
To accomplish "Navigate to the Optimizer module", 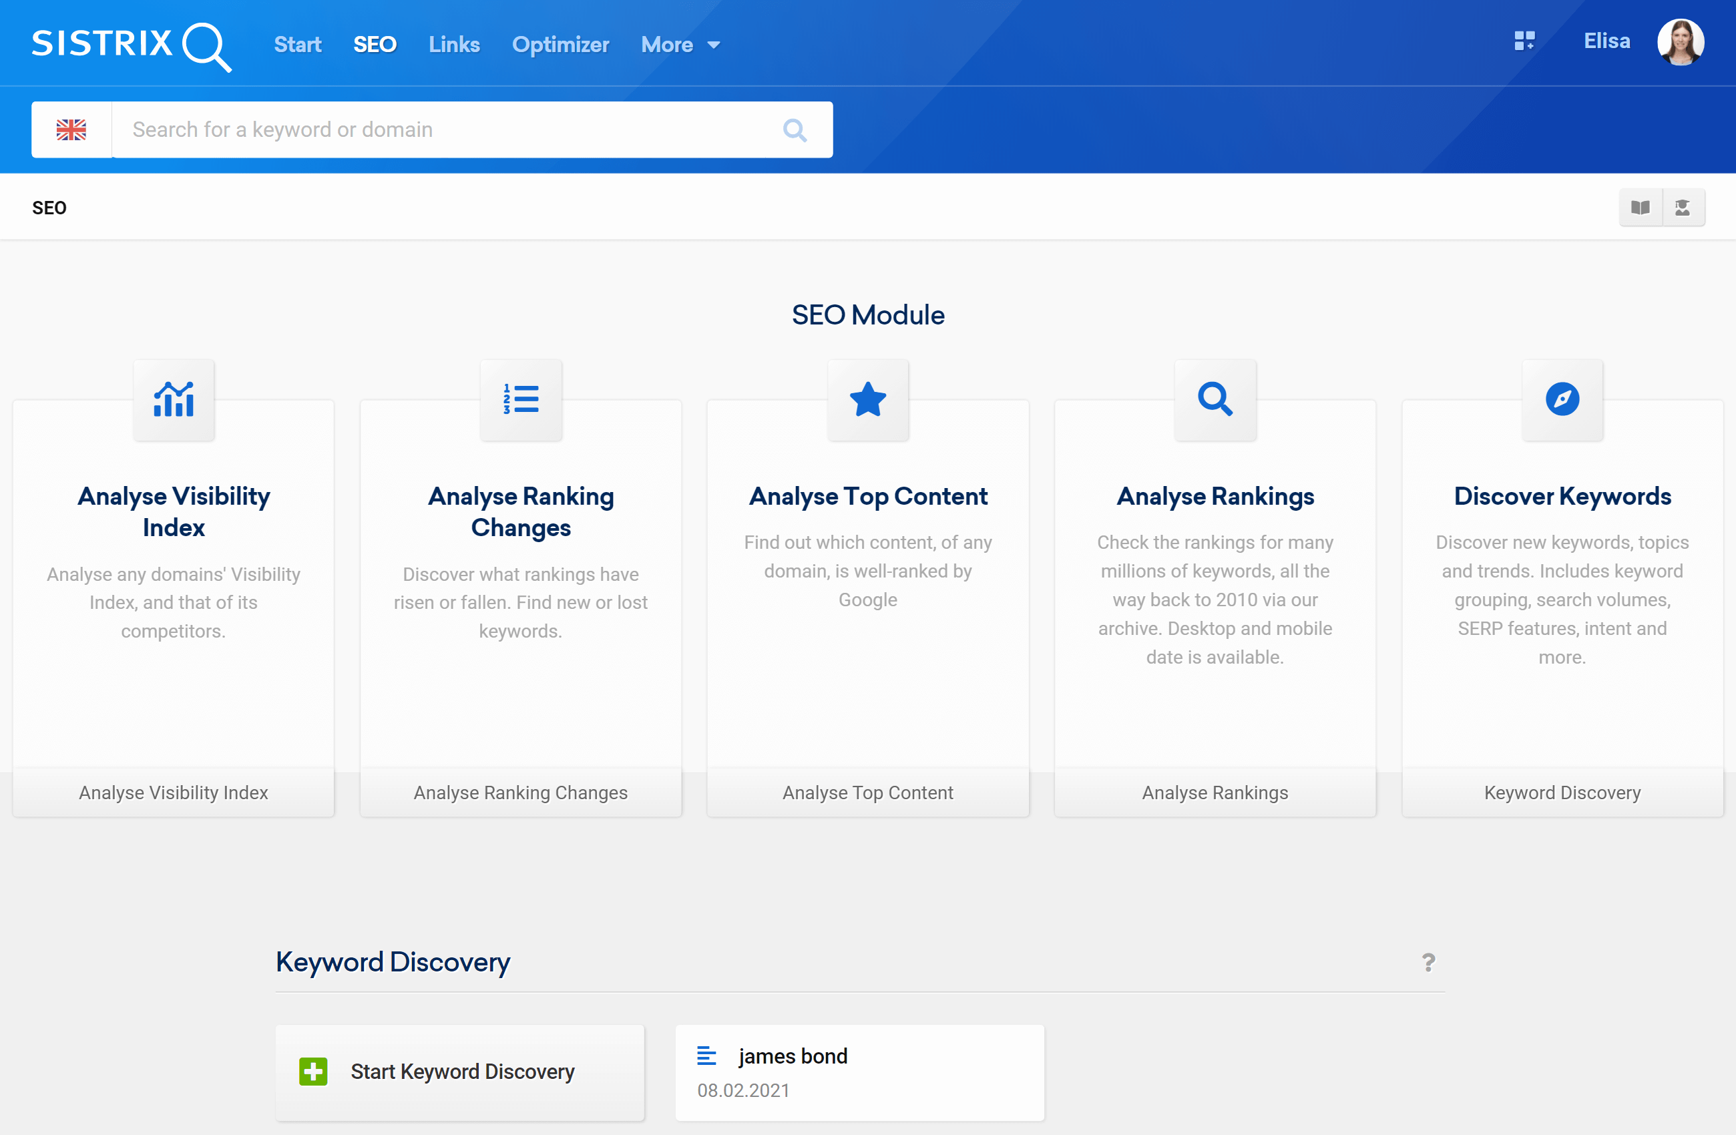I will tap(560, 45).
